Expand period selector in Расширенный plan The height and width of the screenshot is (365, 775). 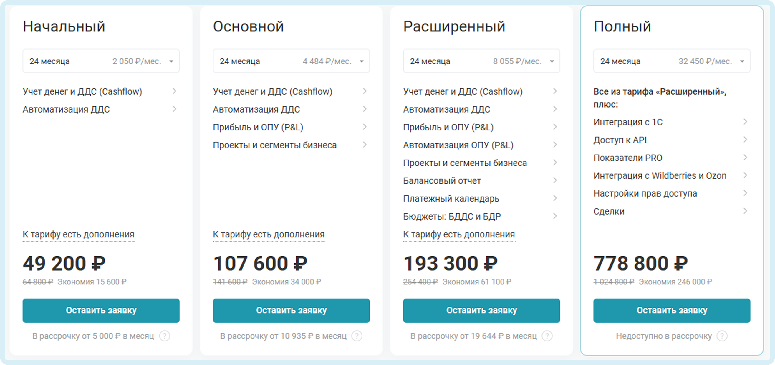[481, 61]
